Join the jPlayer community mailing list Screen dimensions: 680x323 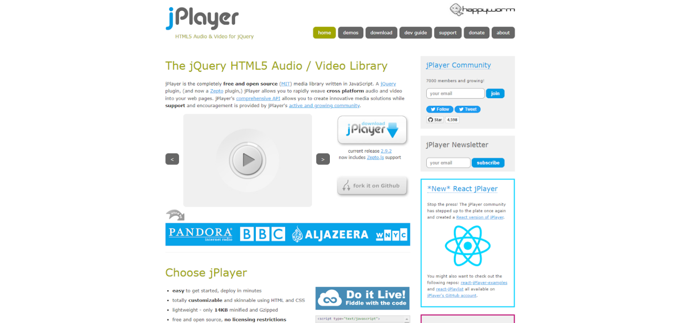(495, 93)
